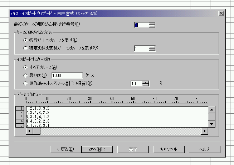Viewport: 234px width, 165px height.
Task: Close the text import wizard dialog
Action: click(221, 14)
